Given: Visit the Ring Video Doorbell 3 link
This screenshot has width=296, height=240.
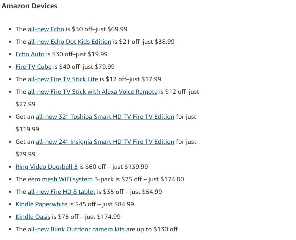Looking at the screenshot, I should tap(46, 167).
